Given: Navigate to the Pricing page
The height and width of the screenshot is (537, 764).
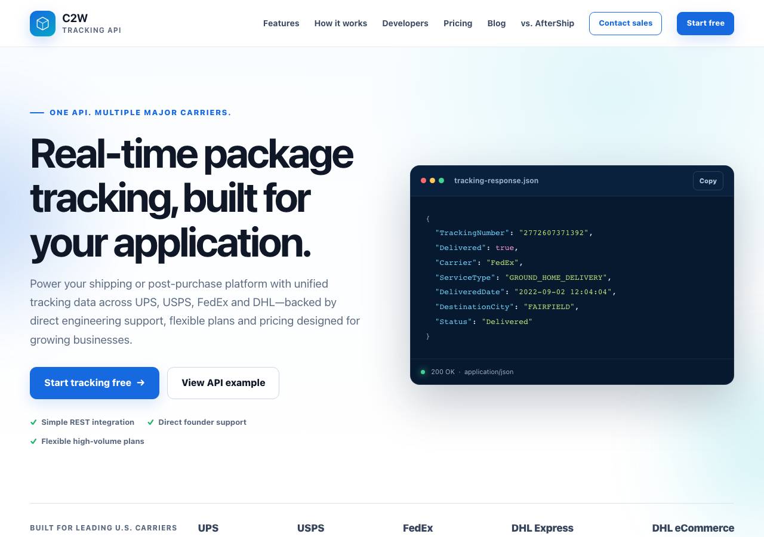Looking at the screenshot, I should [x=458, y=23].
